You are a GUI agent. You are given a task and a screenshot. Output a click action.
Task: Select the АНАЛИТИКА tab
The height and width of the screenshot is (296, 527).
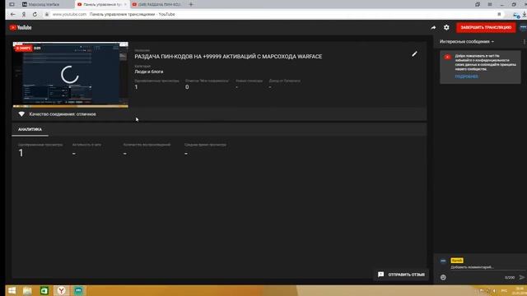pos(30,129)
